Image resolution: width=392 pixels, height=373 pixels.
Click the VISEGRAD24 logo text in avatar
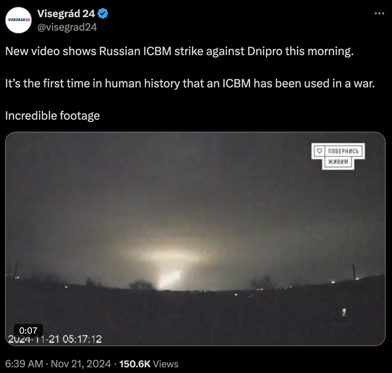(19, 20)
